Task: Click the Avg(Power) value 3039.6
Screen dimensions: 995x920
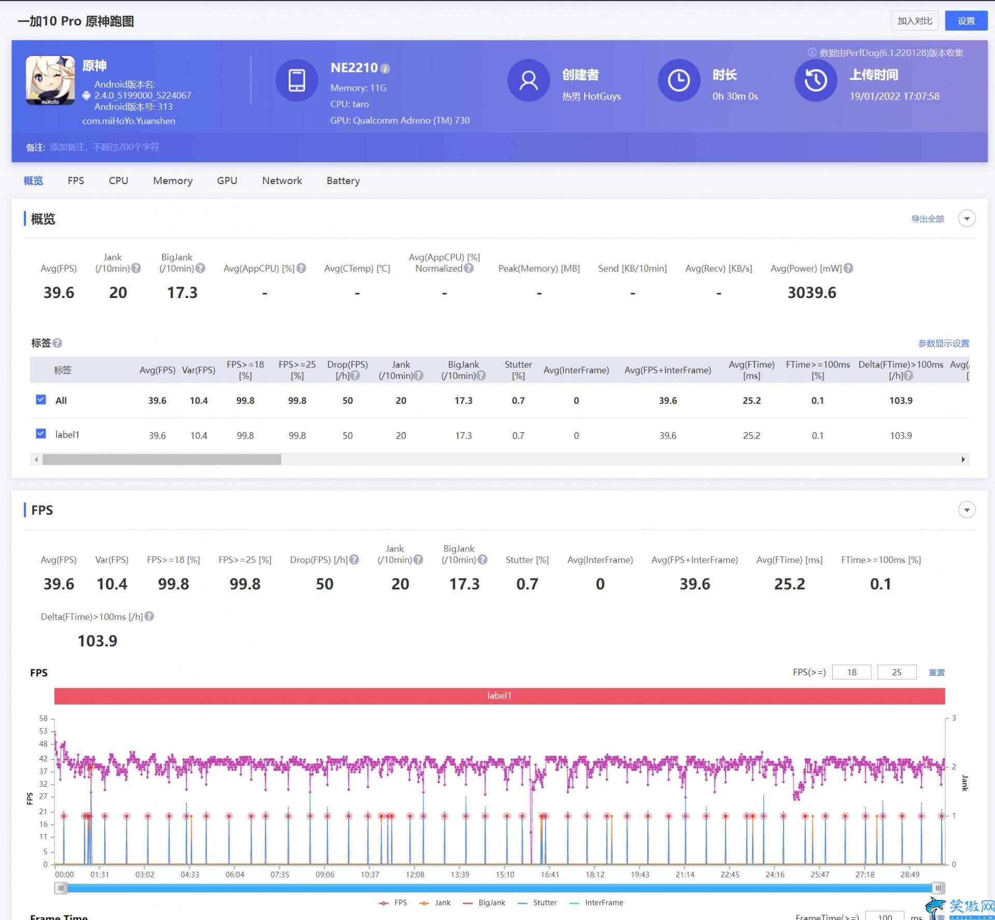Action: click(812, 293)
